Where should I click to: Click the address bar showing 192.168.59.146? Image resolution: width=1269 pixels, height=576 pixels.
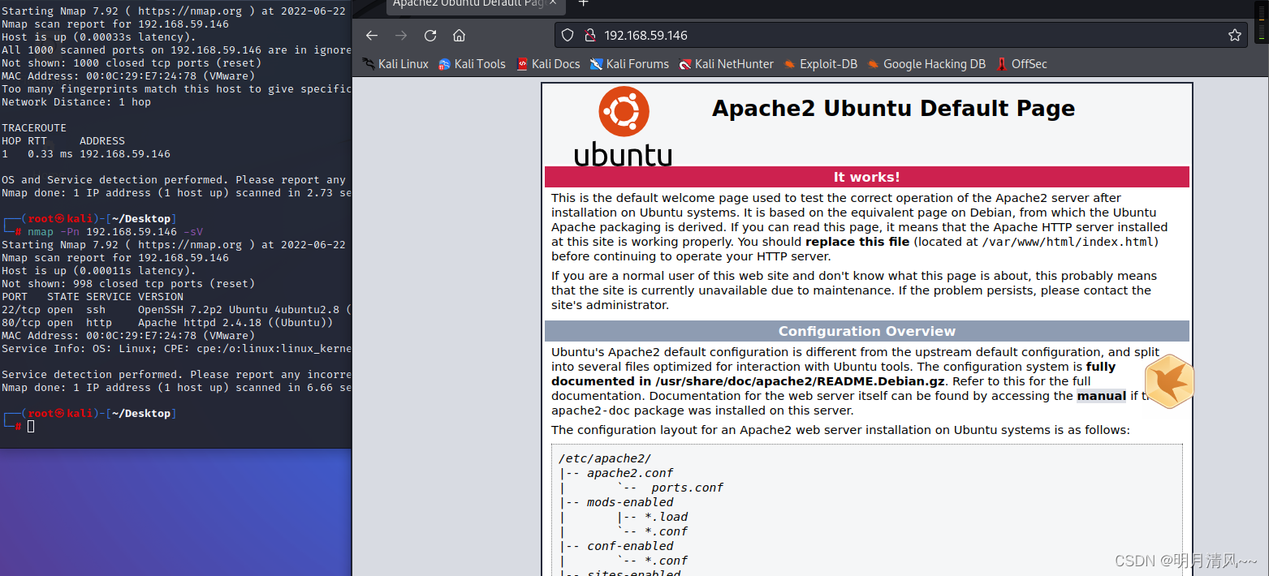(x=731, y=35)
